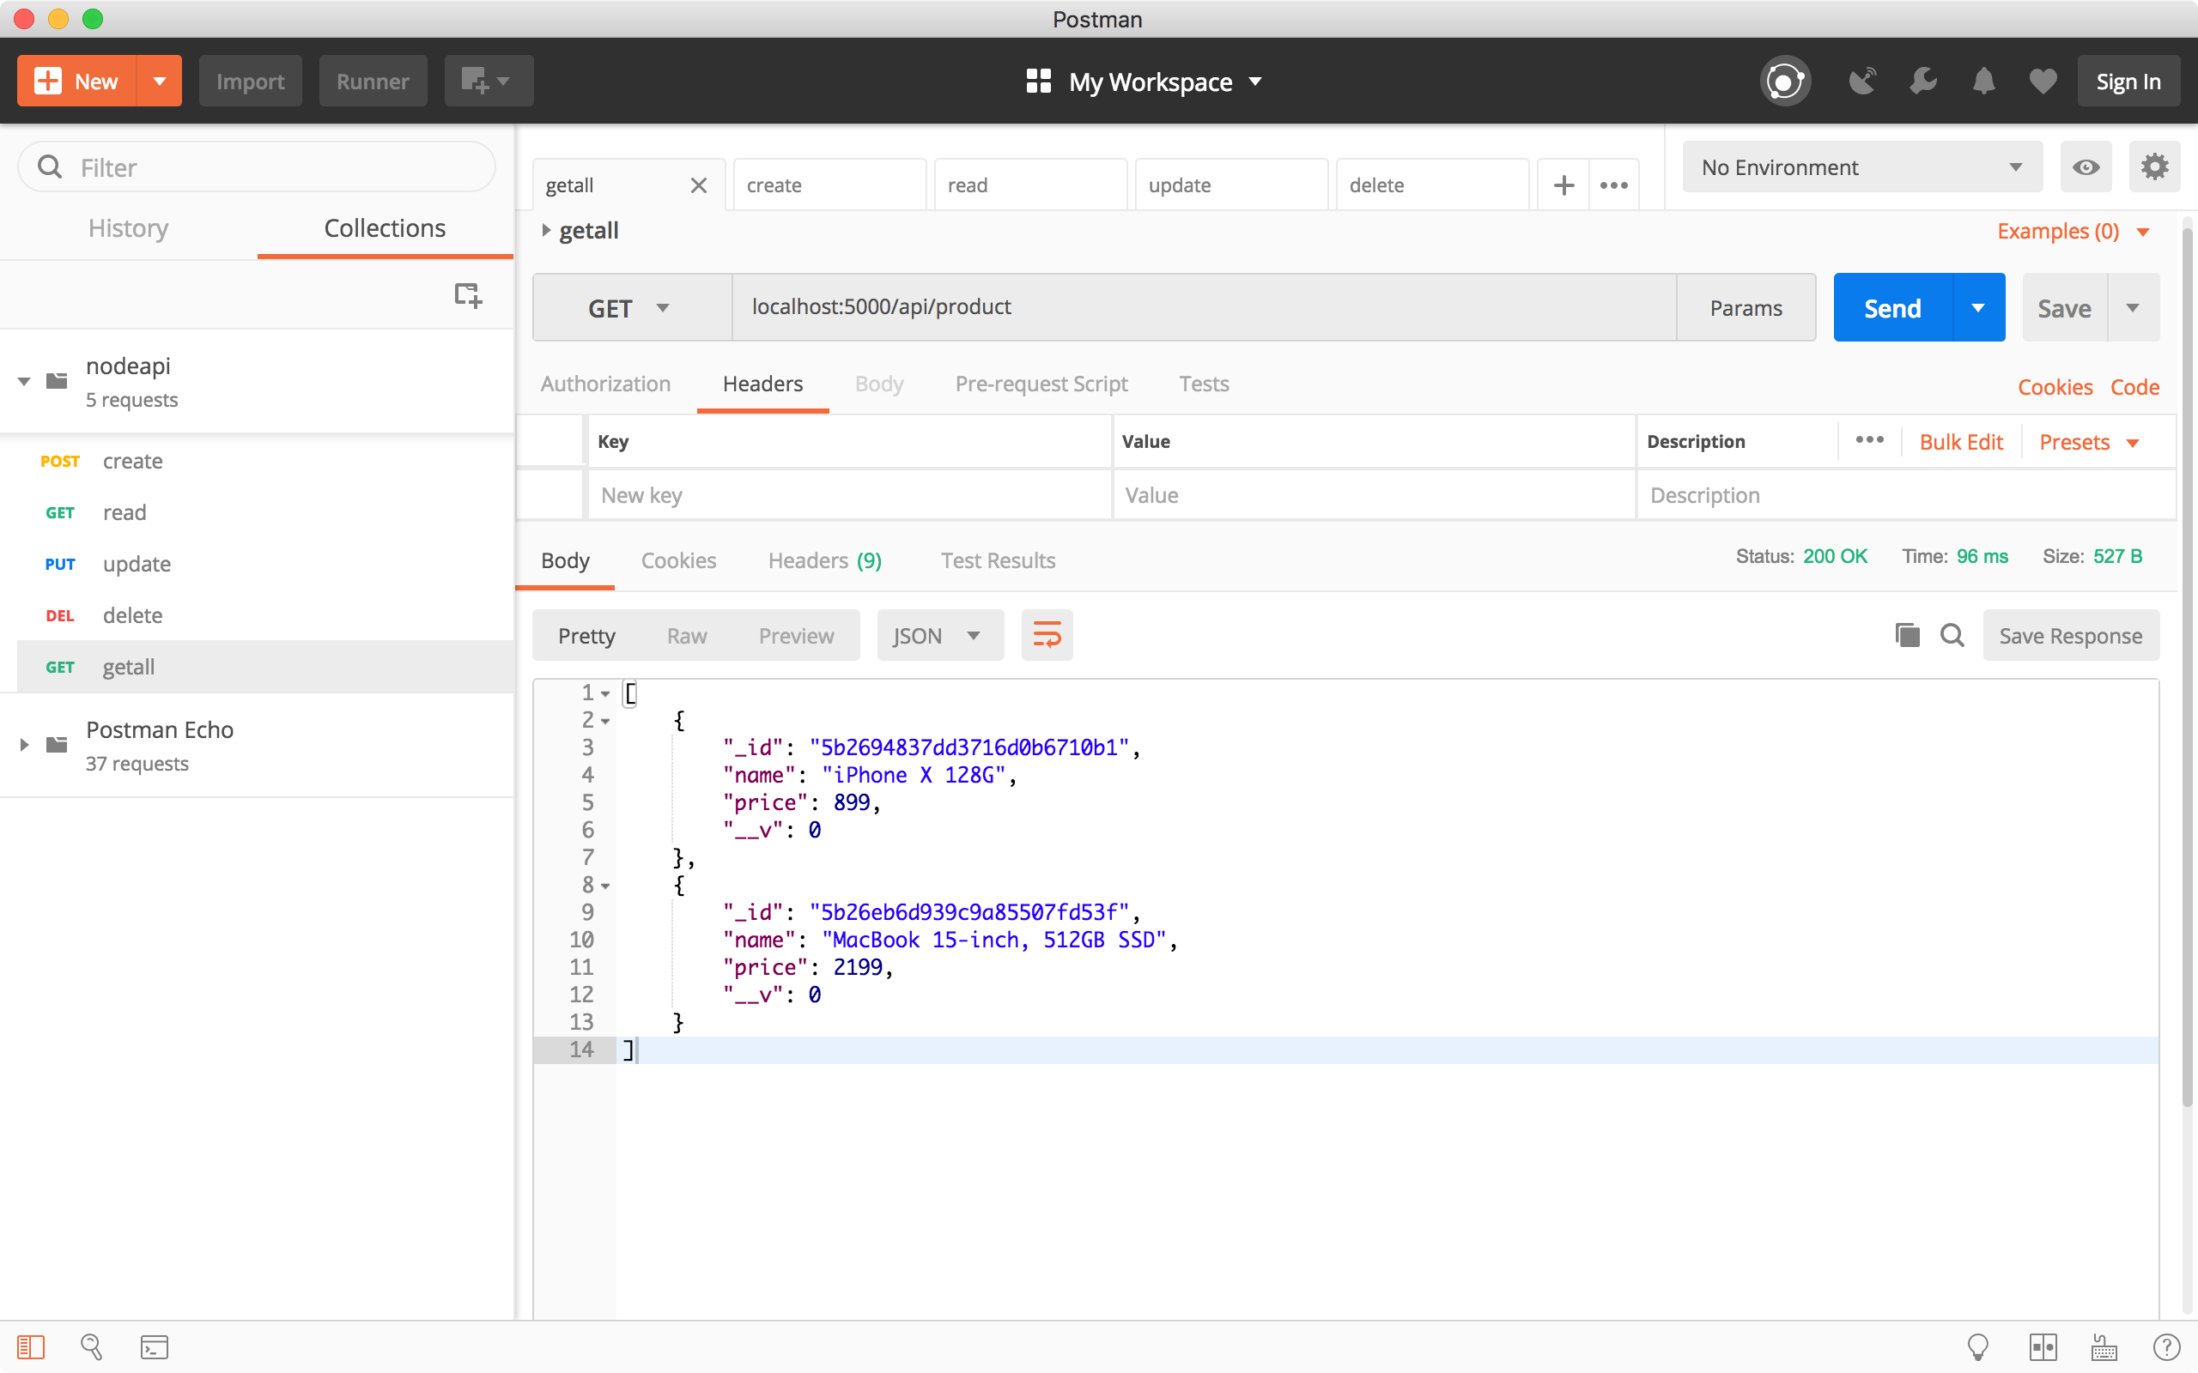Open Find and Replace in status bar
This screenshot has height=1373, width=2198.
click(92, 1346)
